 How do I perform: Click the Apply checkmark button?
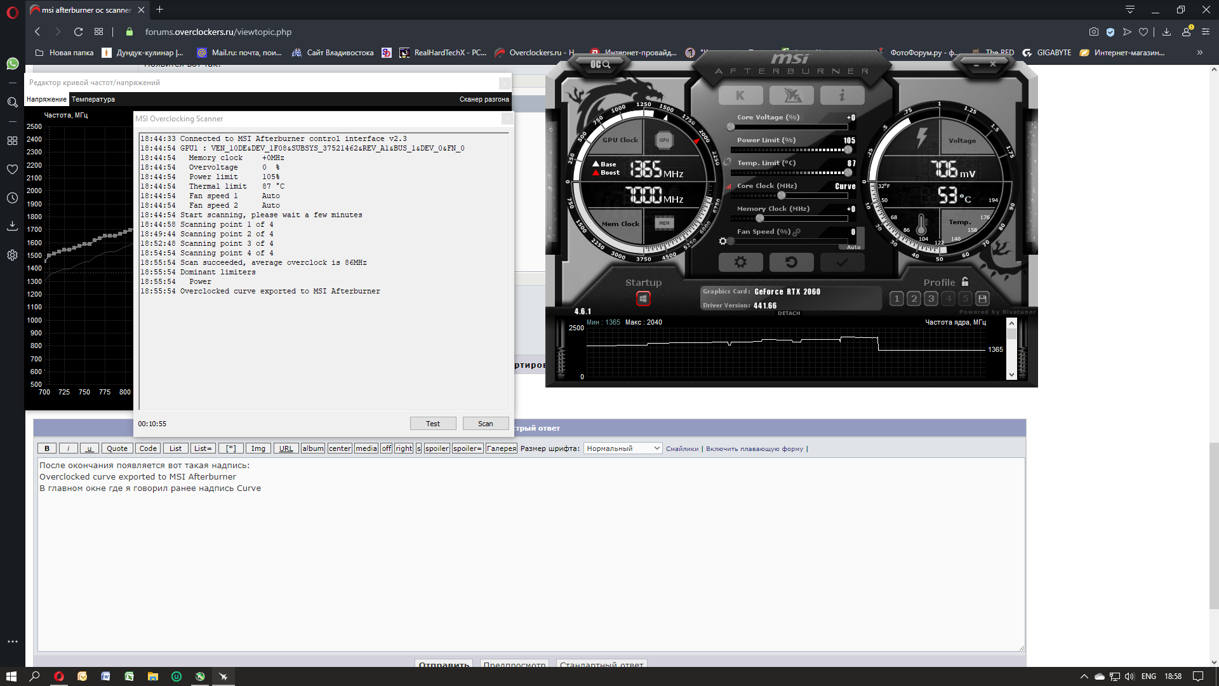pos(842,262)
